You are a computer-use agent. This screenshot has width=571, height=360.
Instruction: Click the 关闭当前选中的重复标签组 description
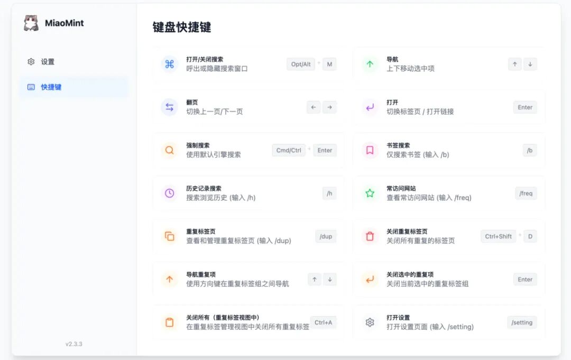click(428, 283)
